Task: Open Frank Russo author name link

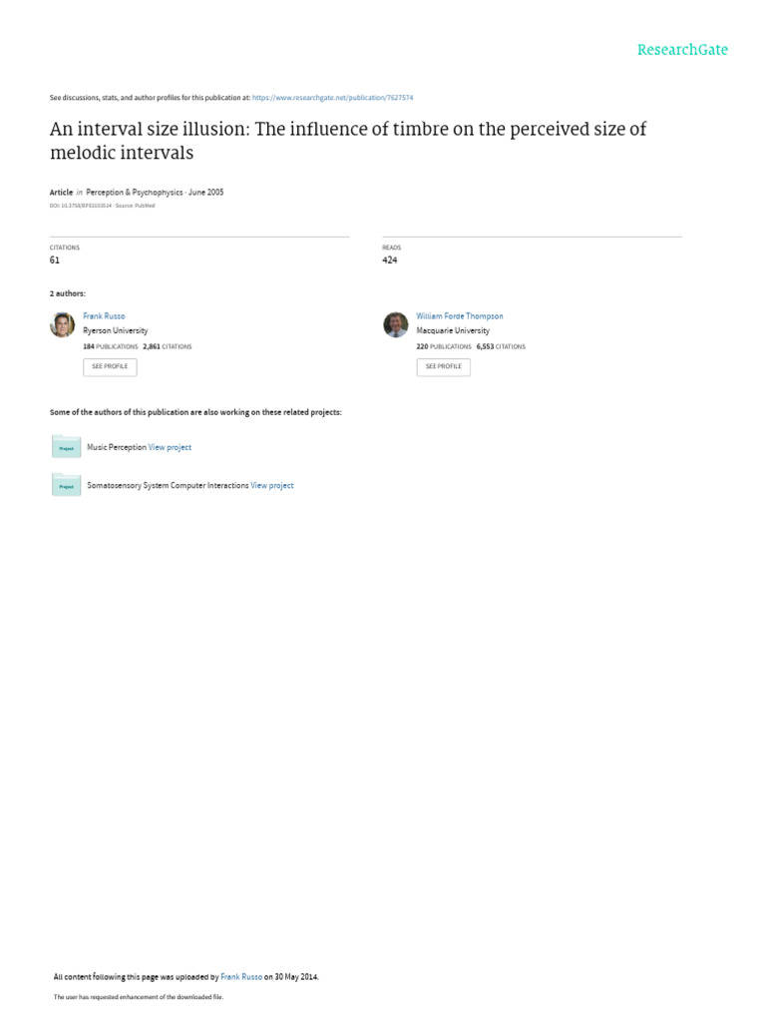Action: click(x=104, y=316)
